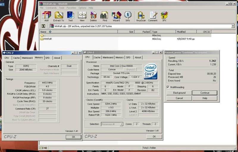Viewport: 238px width, 152px height.
Task: Sort by the CRC32 column header
Action: click(x=204, y=32)
